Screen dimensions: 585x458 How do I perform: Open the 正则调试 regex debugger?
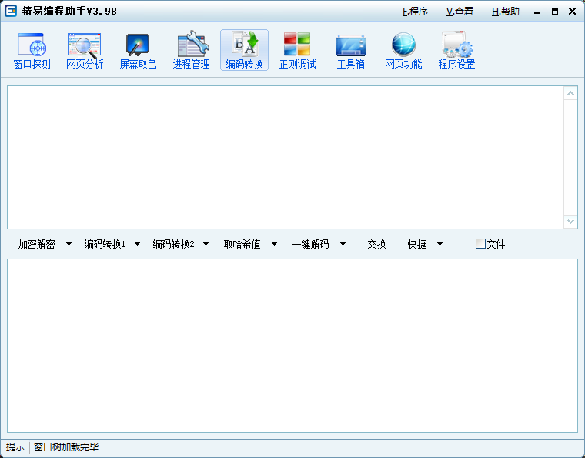(x=297, y=50)
